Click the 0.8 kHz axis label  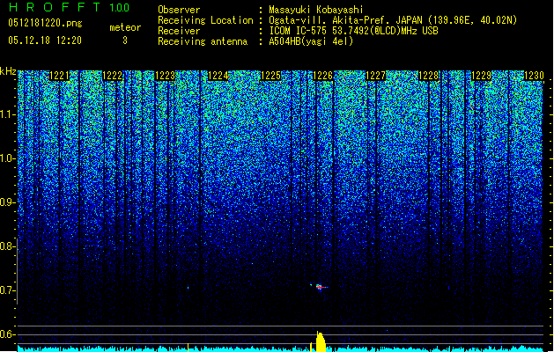(7, 246)
